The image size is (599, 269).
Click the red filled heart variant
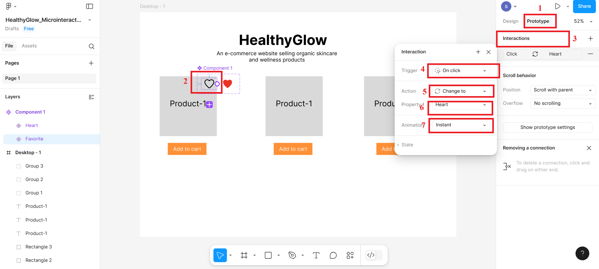[x=228, y=84]
